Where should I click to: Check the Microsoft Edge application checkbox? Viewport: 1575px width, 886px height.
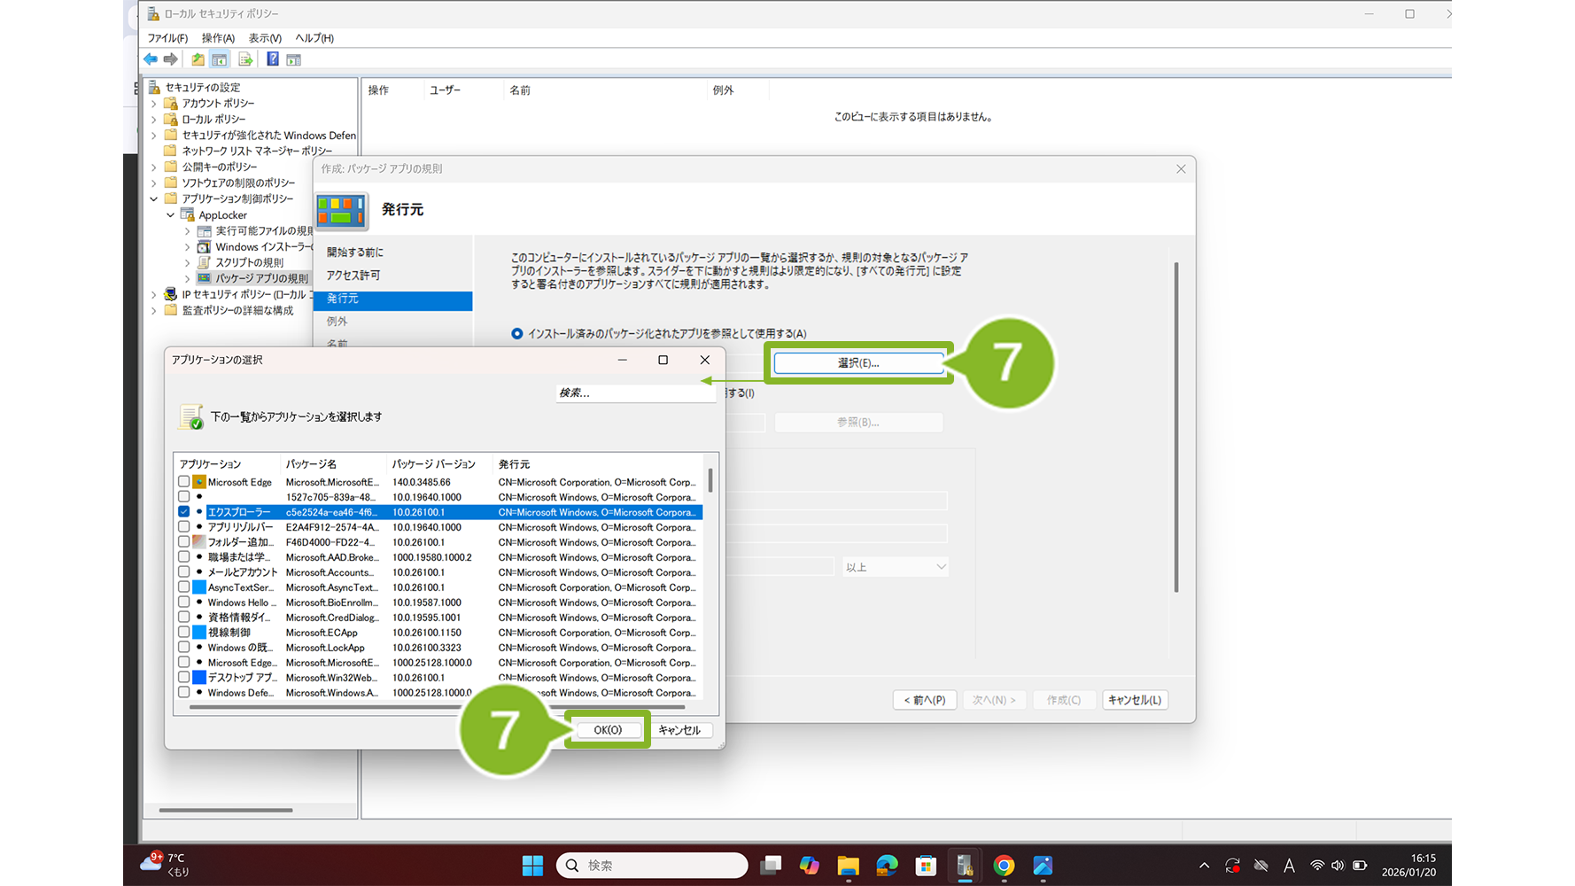click(184, 482)
